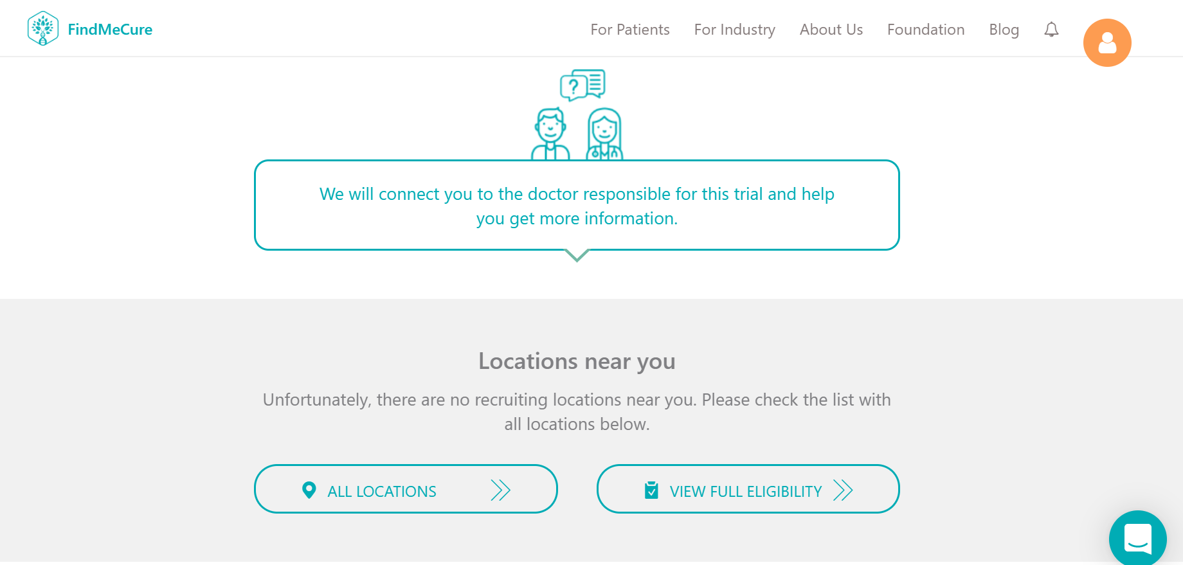Open the For Industry menu

735,30
